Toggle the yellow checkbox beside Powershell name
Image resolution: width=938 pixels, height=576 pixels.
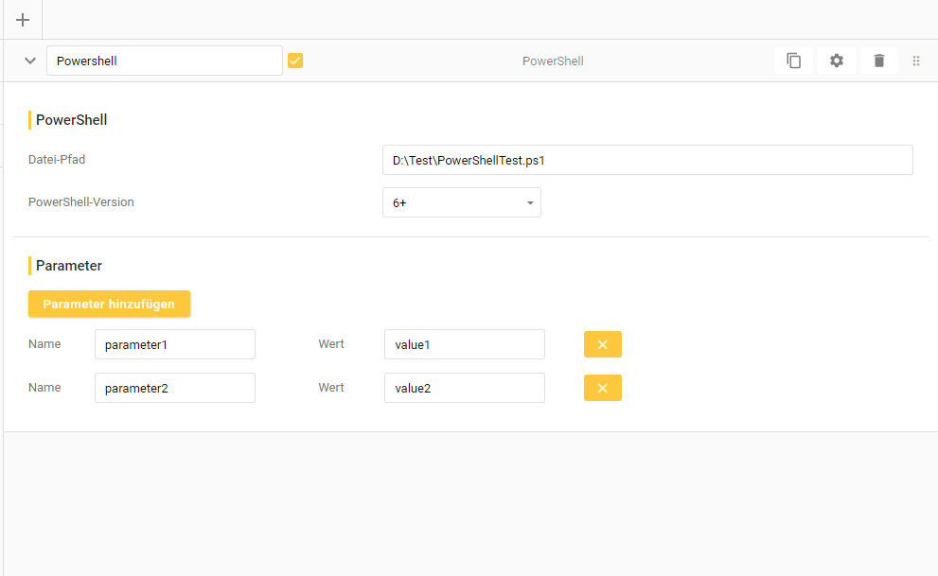(x=295, y=61)
